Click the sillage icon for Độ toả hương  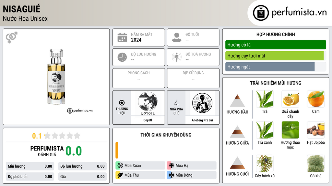tap(177, 57)
